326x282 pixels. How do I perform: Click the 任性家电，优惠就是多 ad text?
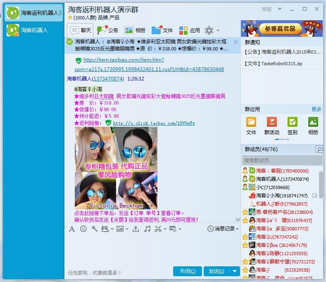pos(95,273)
